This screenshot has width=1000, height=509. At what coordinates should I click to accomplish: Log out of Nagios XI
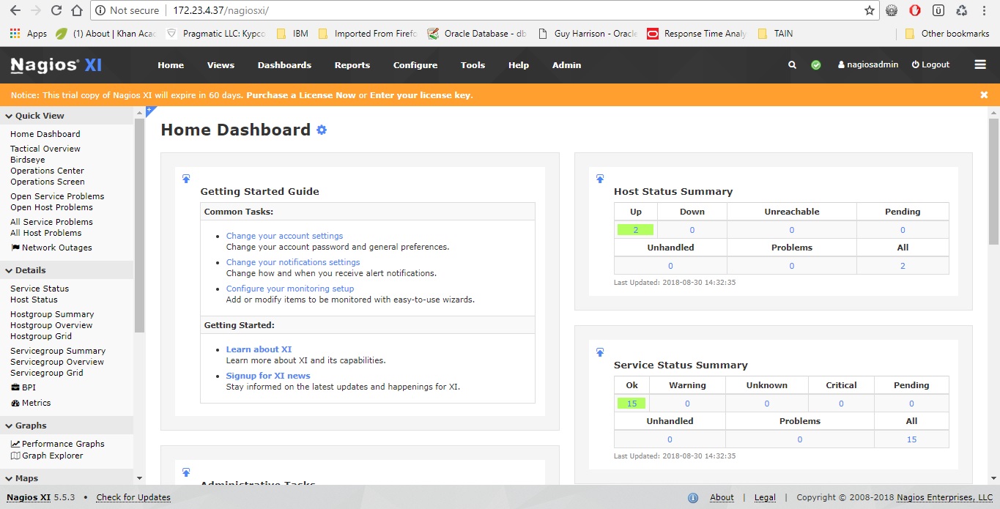click(x=930, y=65)
